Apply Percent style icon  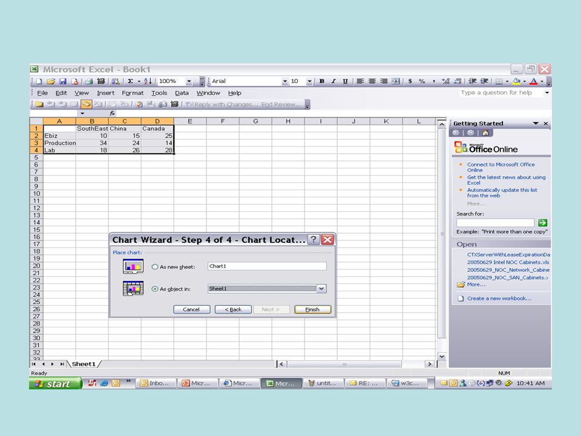[422, 81]
